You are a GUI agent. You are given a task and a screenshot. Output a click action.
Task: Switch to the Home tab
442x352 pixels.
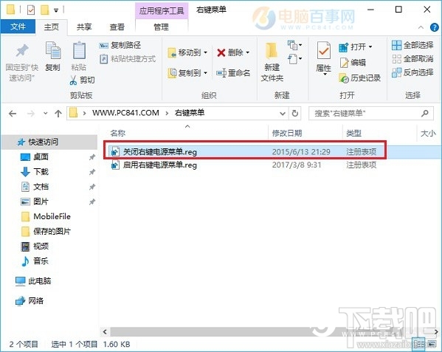[x=52, y=27]
